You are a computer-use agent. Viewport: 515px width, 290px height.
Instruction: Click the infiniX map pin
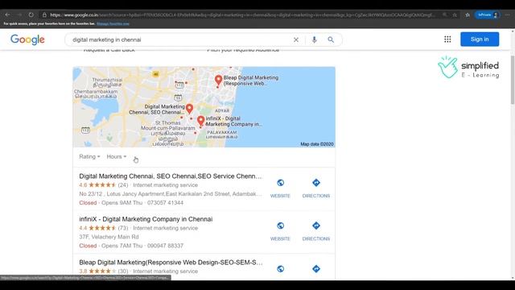[200, 121]
